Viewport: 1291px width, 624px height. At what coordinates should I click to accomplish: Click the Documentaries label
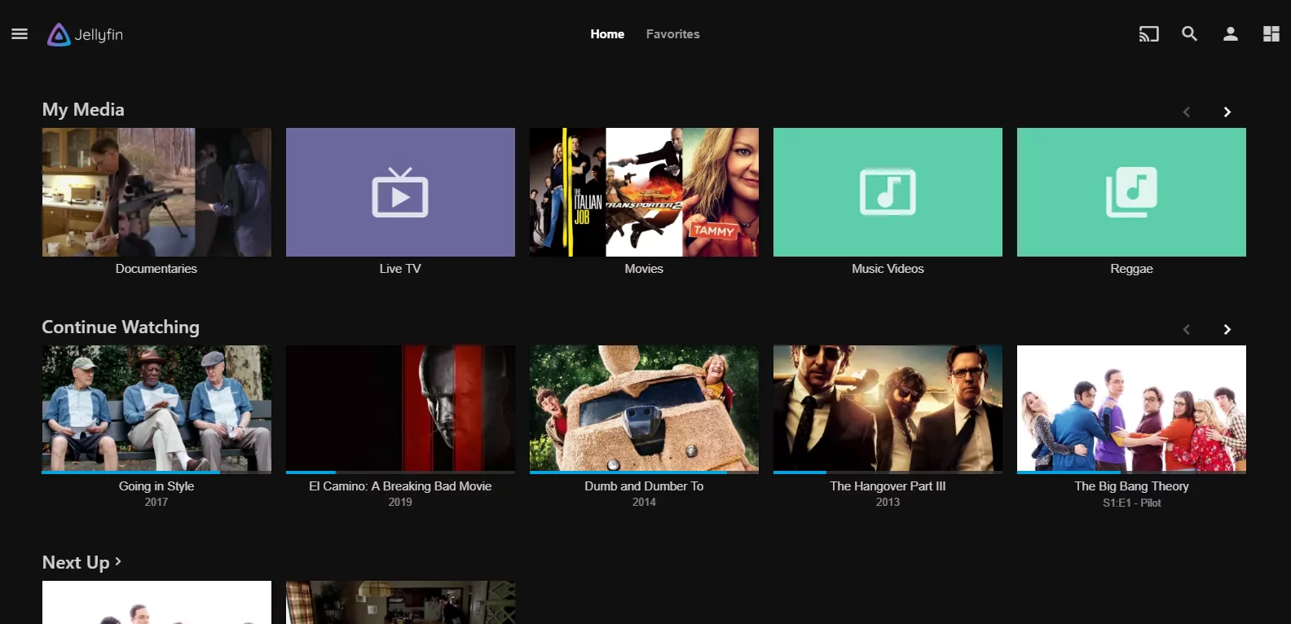tap(156, 269)
